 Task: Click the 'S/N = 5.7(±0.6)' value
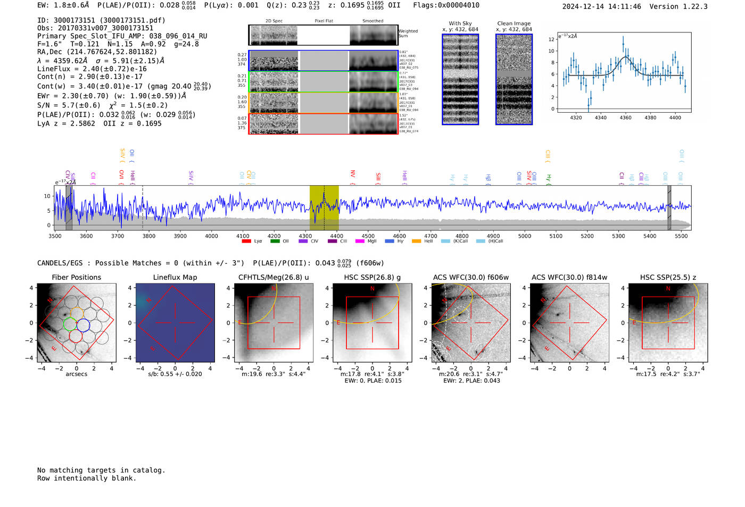(x=69, y=105)
